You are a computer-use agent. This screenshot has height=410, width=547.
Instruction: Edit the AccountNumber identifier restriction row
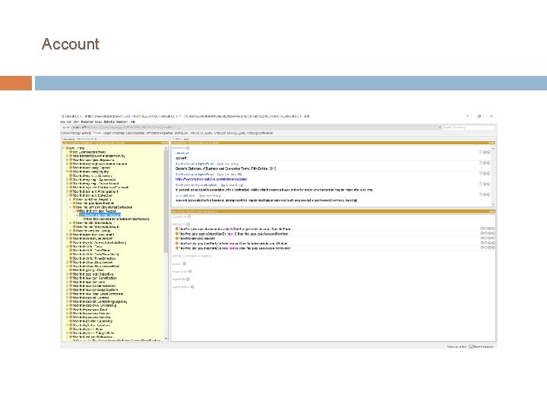click(493, 234)
